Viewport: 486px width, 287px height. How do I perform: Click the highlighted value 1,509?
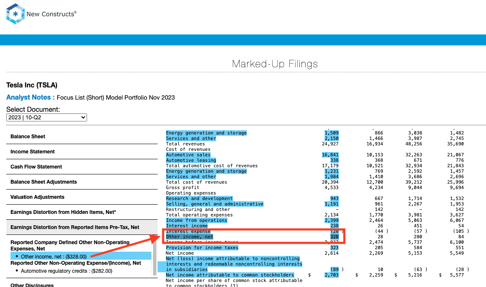(332, 133)
